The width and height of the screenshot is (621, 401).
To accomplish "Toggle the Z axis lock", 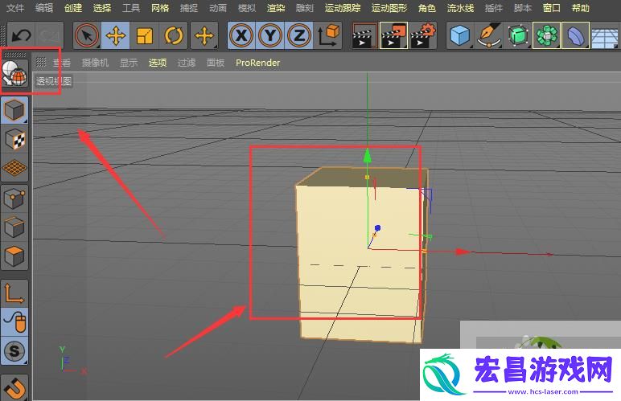I will (299, 36).
